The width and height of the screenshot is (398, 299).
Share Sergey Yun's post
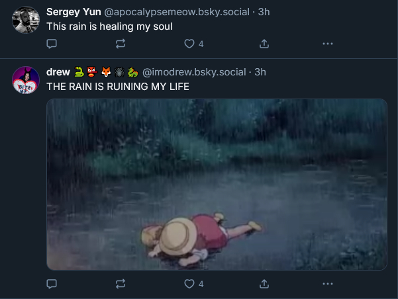coord(264,44)
